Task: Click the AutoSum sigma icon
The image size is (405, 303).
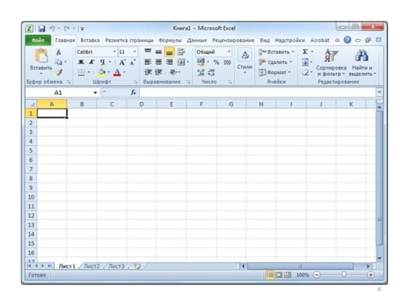Action: 305,52
